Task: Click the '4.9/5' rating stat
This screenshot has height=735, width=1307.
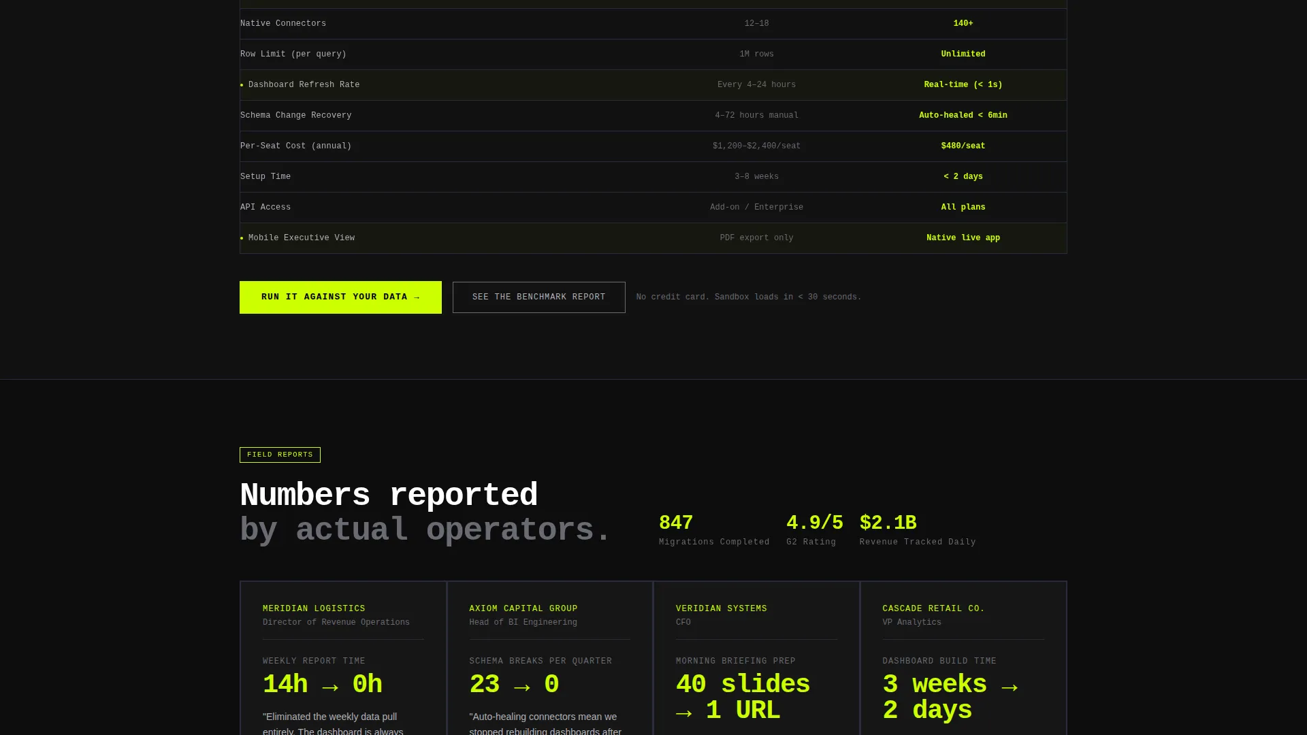Action: [814, 523]
